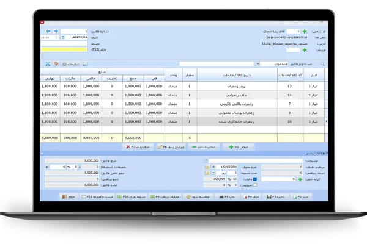The width and height of the screenshot is (367, 244).
Task: Click Edit Row F6 pencil button
Action: click(x=171, y=147)
